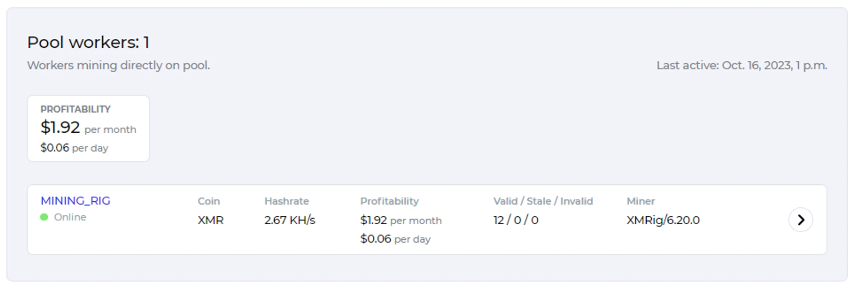Click the chevron arrow on MINING_RIG row
The image size is (852, 286).
tap(800, 220)
